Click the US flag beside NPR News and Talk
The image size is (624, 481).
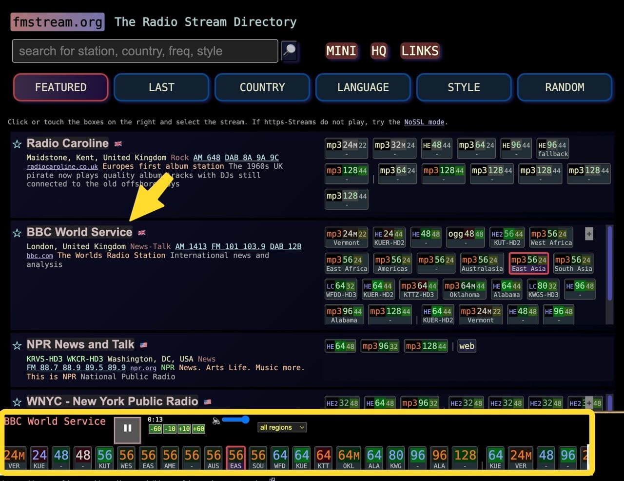pos(143,345)
